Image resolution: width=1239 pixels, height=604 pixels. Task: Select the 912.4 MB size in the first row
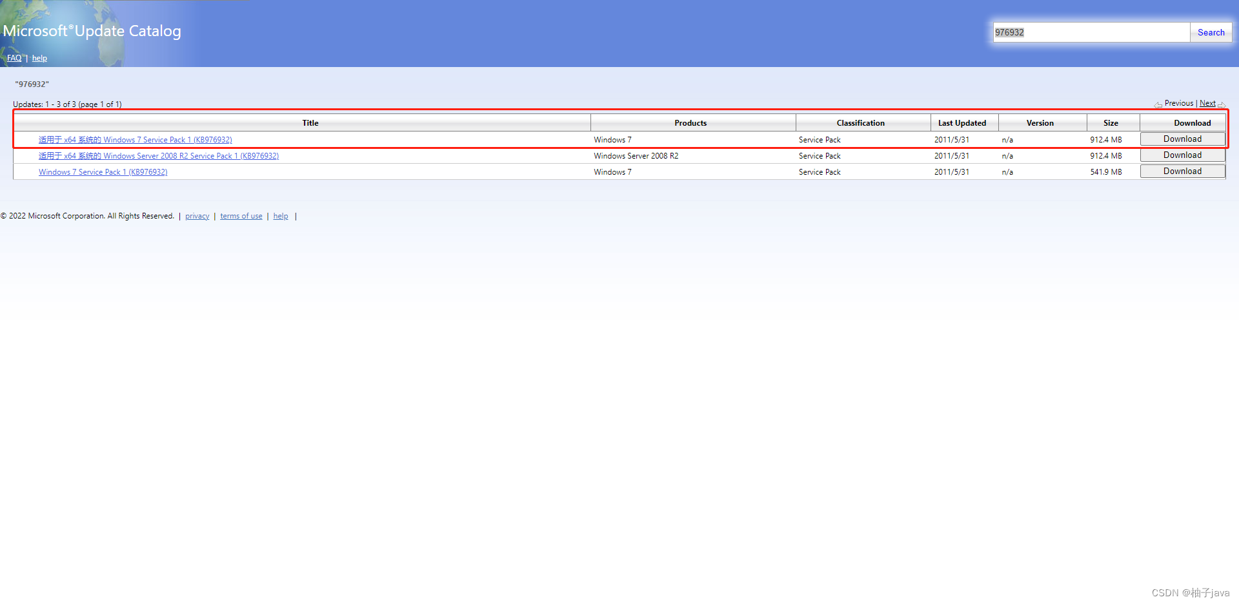[x=1106, y=140]
